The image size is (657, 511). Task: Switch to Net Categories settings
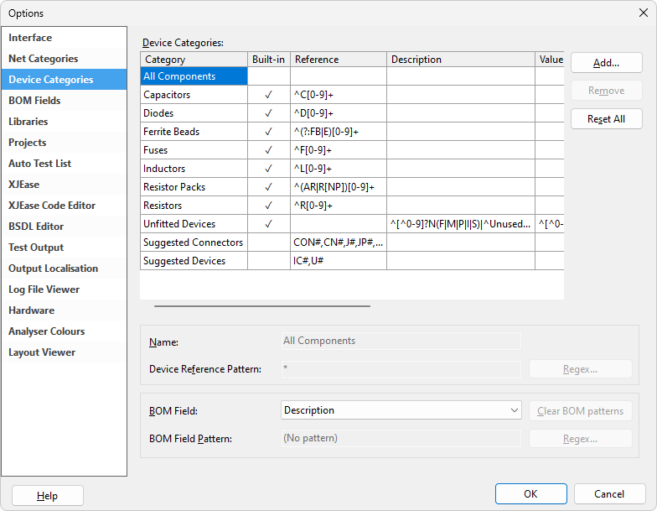tap(43, 59)
